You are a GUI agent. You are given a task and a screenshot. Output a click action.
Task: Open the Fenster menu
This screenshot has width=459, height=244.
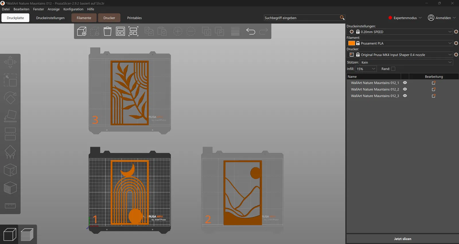38,9
